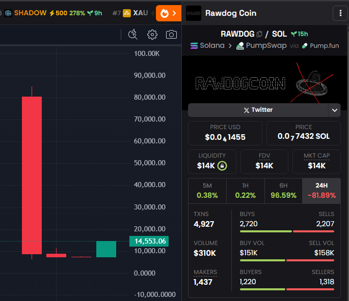
Task: Click the Solana chain link
Action: (x=207, y=45)
